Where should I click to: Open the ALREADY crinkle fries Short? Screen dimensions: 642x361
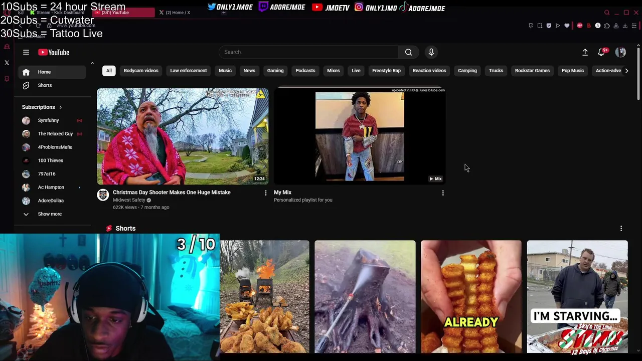[471, 297]
